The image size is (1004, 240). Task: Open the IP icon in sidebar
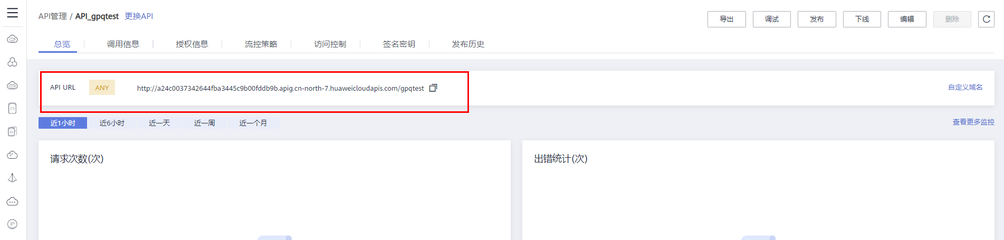[x=12, y=224]
